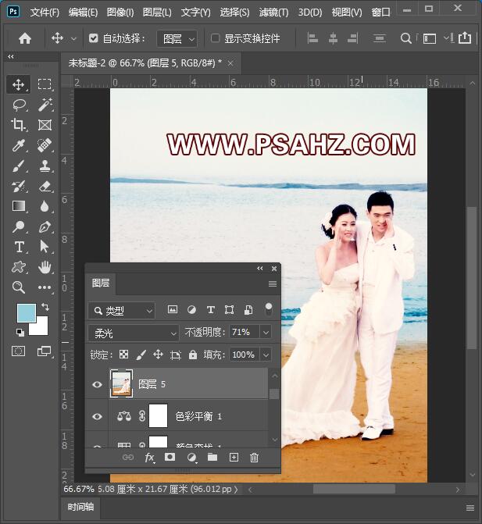The width and height of the screenshot is (482, 524).
Task: Expand the opacity slider arrow
Action: tap(266, 333)
